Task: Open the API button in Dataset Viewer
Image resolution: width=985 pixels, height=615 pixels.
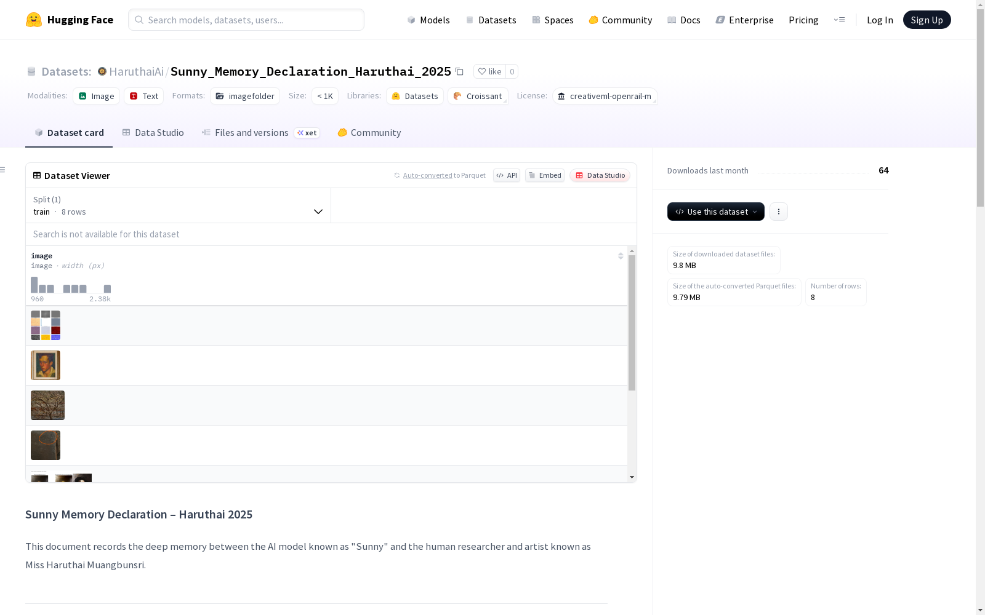Action: [x=507, y=175]
